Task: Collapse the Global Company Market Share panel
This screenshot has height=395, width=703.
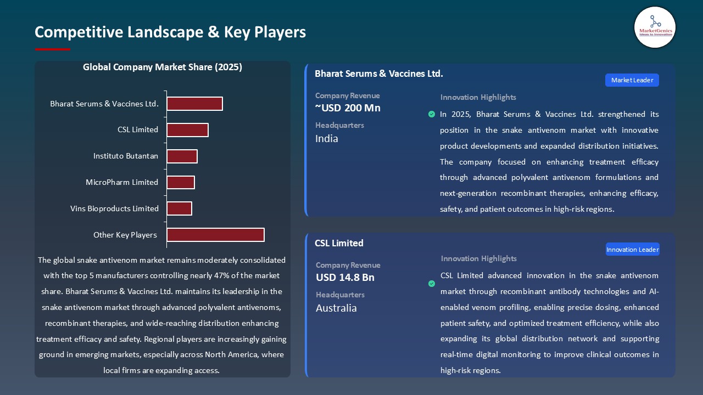Action: (x=163, y=219)
